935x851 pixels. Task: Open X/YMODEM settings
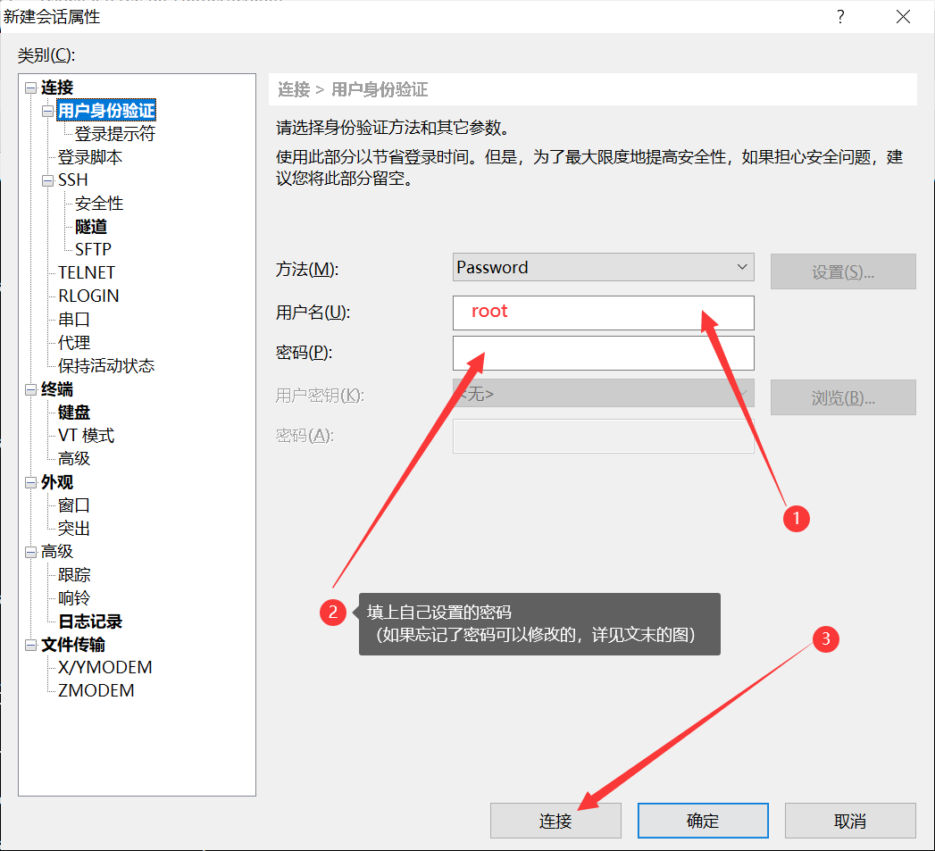pyautogui.click(x=105, y=667)
